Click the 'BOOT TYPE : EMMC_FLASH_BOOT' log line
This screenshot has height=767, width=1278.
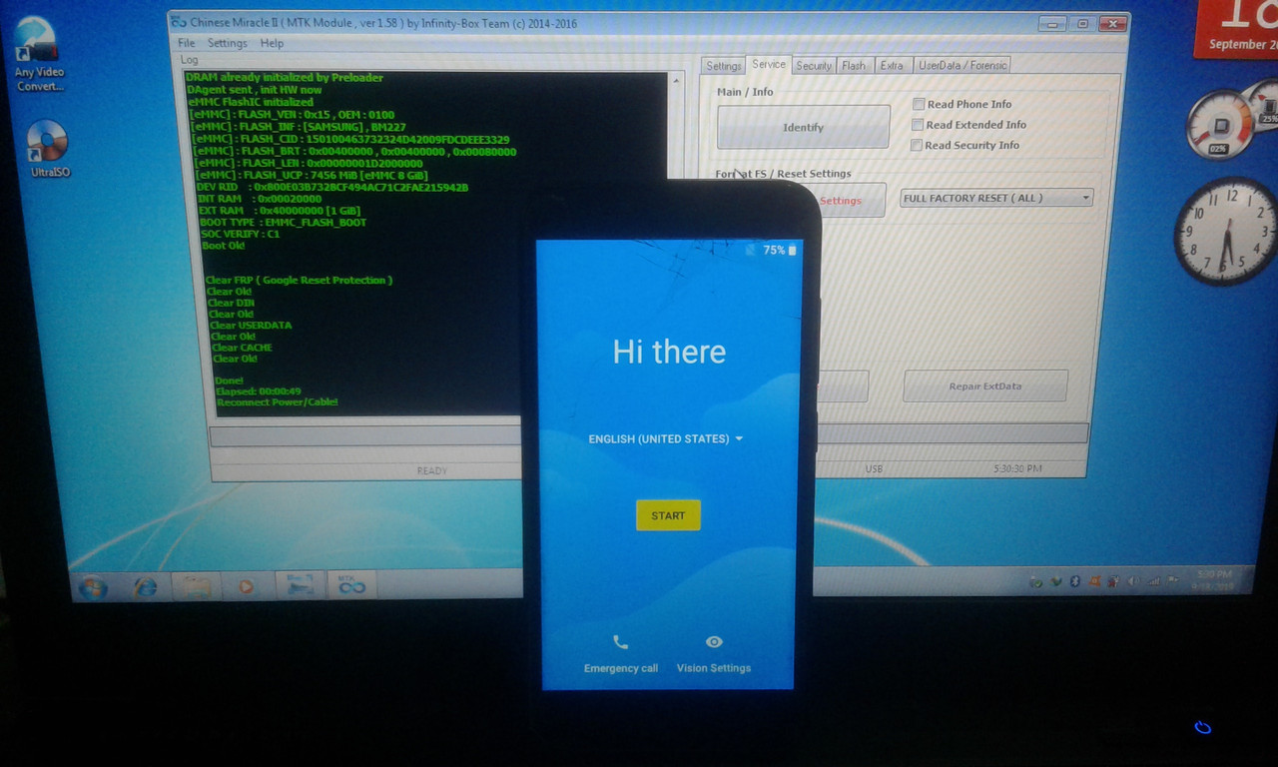click(283, 223)
